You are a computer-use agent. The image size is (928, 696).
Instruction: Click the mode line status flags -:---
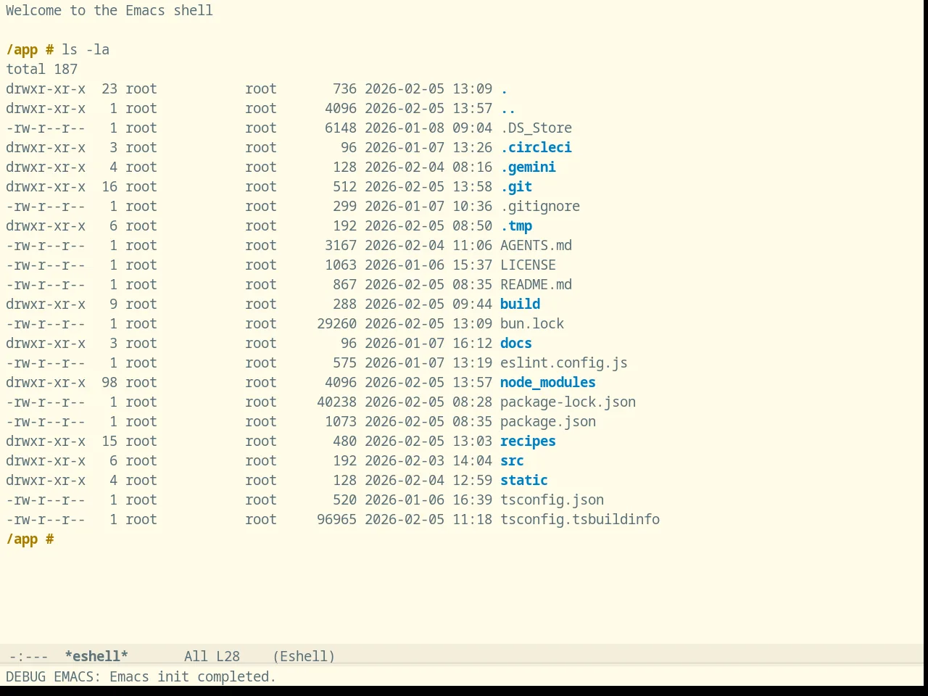pyautogui.click(x=28, y=656)
